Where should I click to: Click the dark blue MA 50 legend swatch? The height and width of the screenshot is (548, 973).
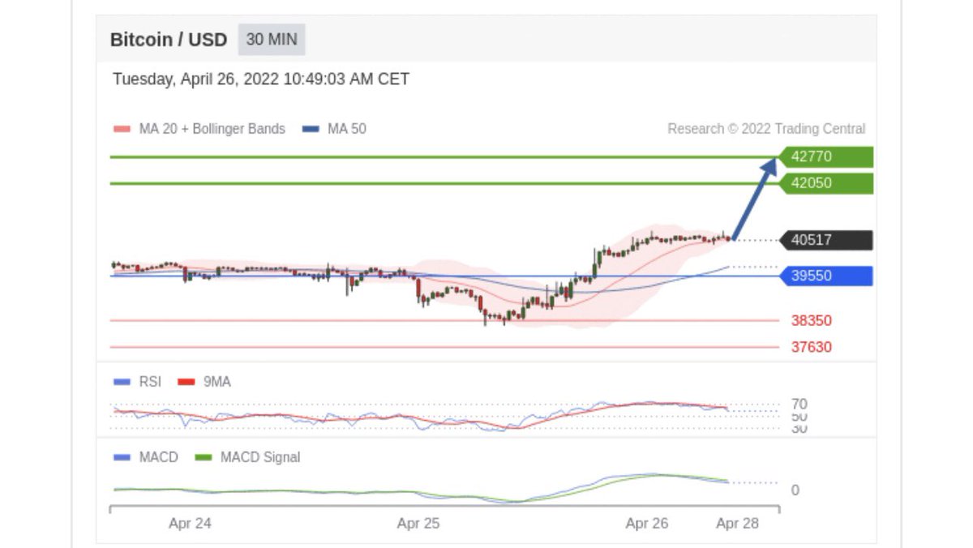point(311,129)
